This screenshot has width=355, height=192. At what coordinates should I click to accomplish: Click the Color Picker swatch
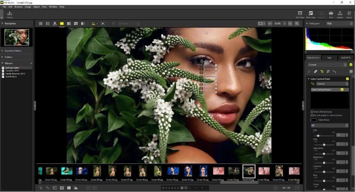tap(313, 120)
